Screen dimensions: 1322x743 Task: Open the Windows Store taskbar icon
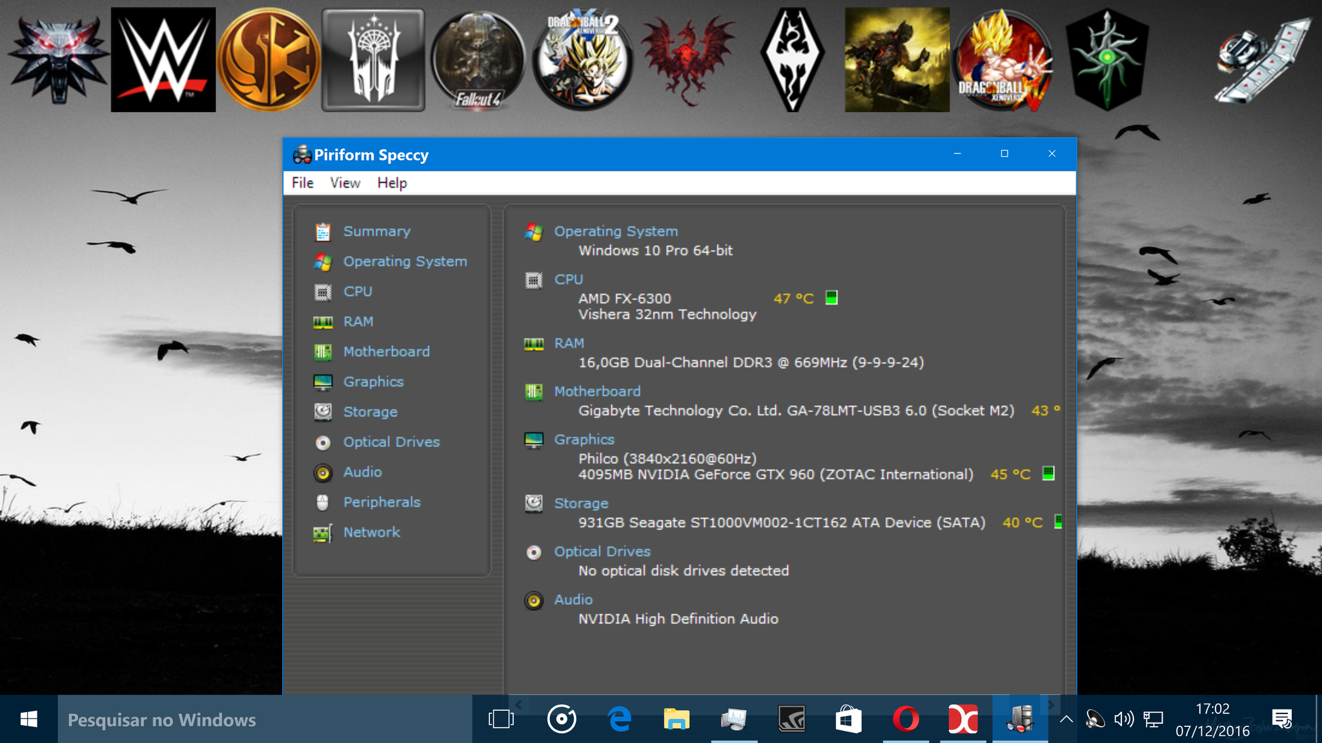pos(848,719)
